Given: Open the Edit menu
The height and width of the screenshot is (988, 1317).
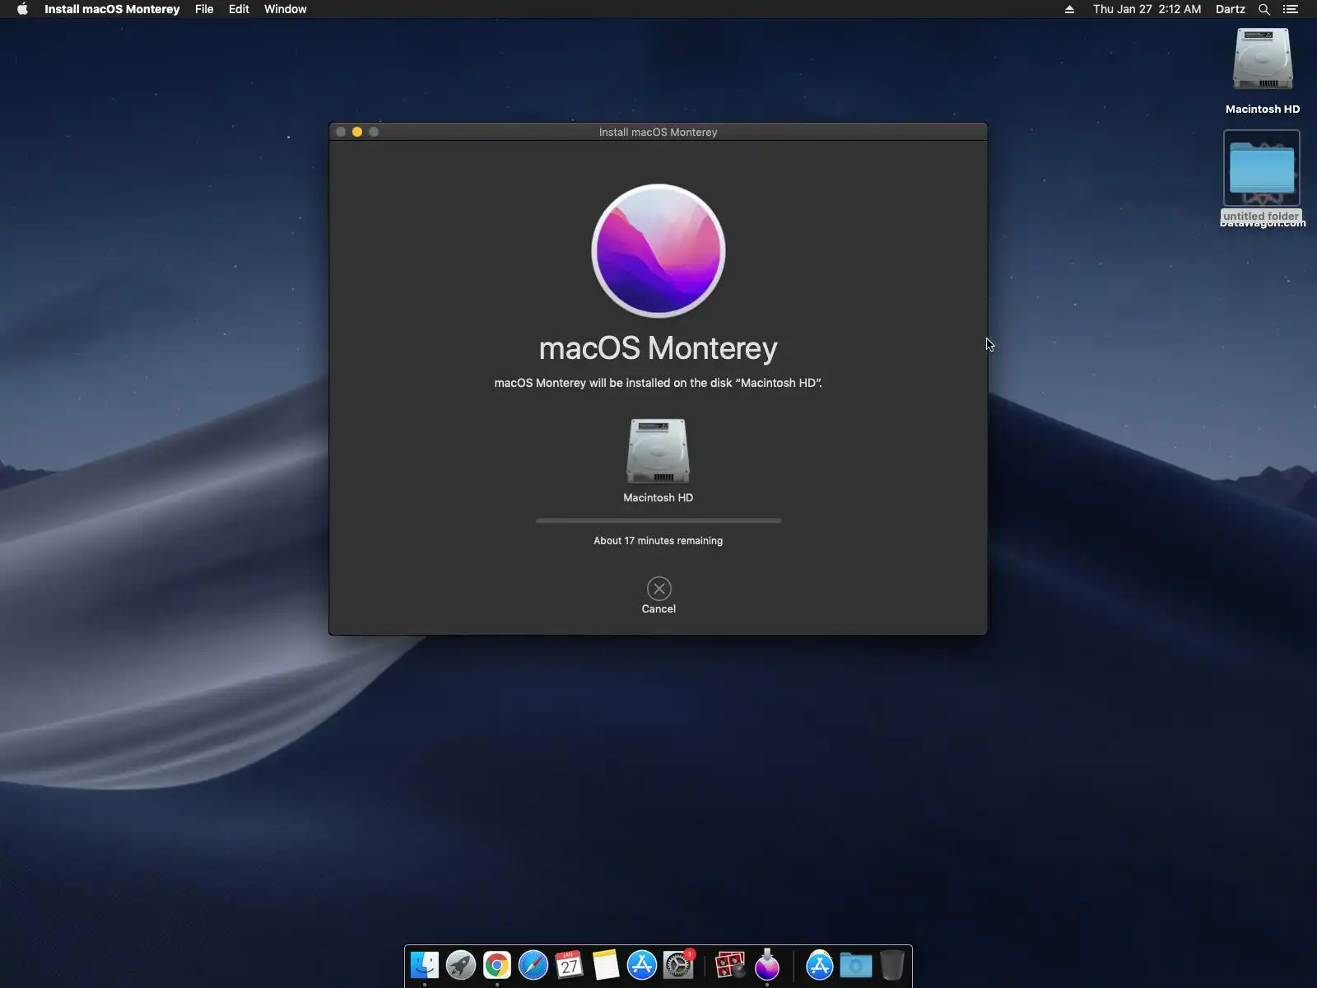Looking at the screenshot, I should (239, 9).
